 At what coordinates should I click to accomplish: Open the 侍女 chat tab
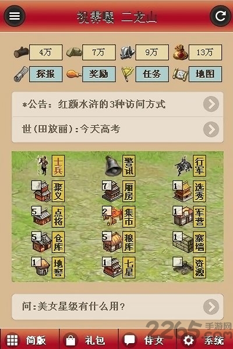click(x=147, y=340)
